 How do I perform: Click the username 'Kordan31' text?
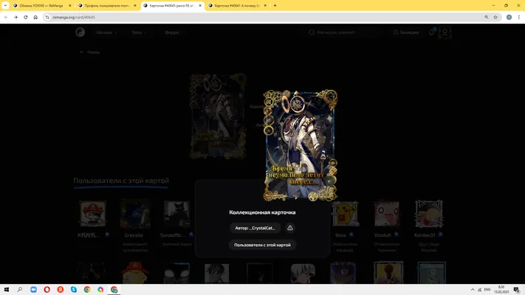(x=425, y=235)
